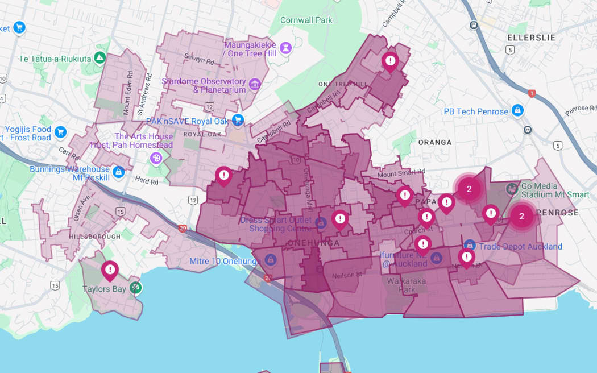Click the outage marker below Go Media Stadium icon
Viewport: 597px width, 373px height.
491,214
